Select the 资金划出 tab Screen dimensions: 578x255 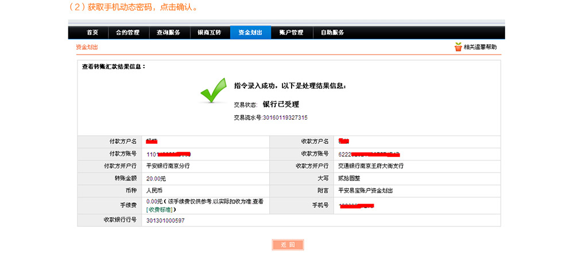click(x=250, y=33)
